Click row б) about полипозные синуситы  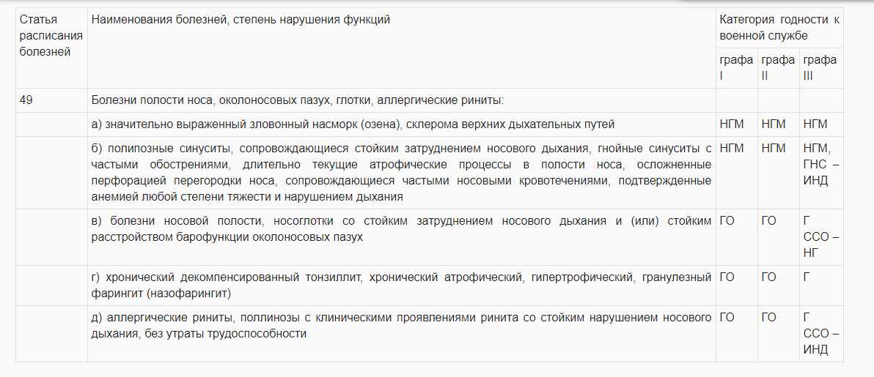pos(401,173)
